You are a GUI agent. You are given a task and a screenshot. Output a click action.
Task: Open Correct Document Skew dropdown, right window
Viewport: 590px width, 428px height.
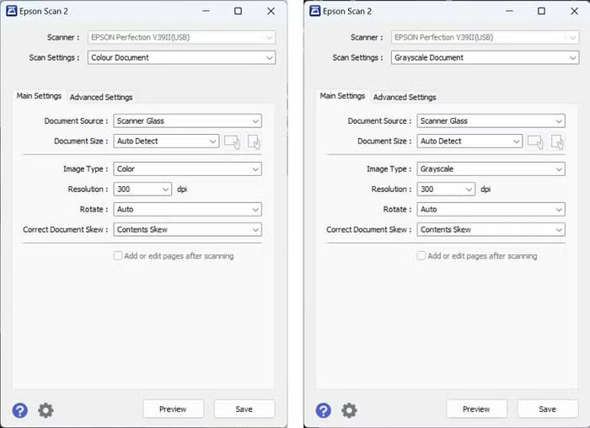coord(491,230)
